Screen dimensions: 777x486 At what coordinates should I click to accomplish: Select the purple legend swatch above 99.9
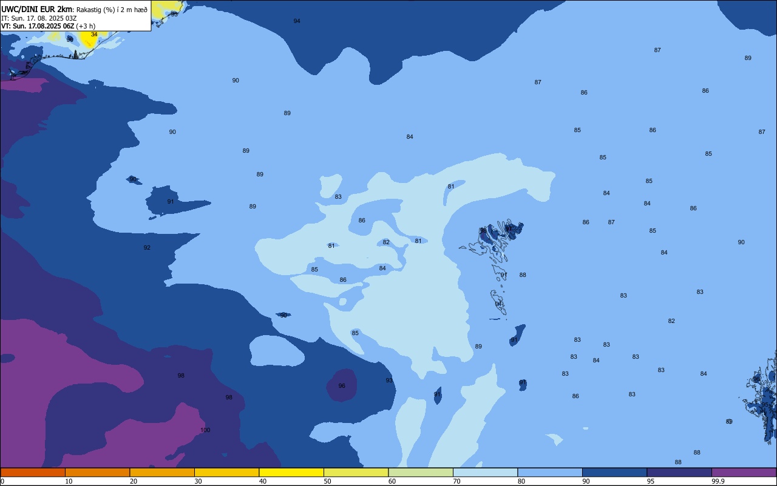[x=744, y=472]
